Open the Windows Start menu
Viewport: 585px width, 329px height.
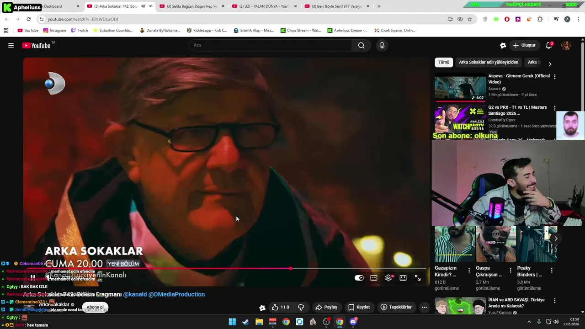(x=232, y=322)
